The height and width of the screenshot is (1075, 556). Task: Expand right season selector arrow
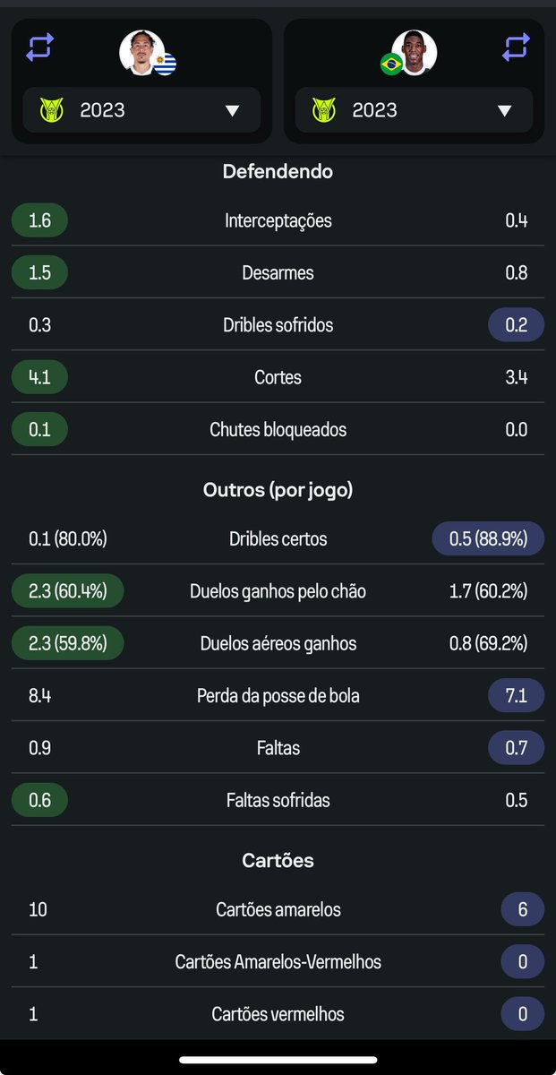tap(505, 110)
